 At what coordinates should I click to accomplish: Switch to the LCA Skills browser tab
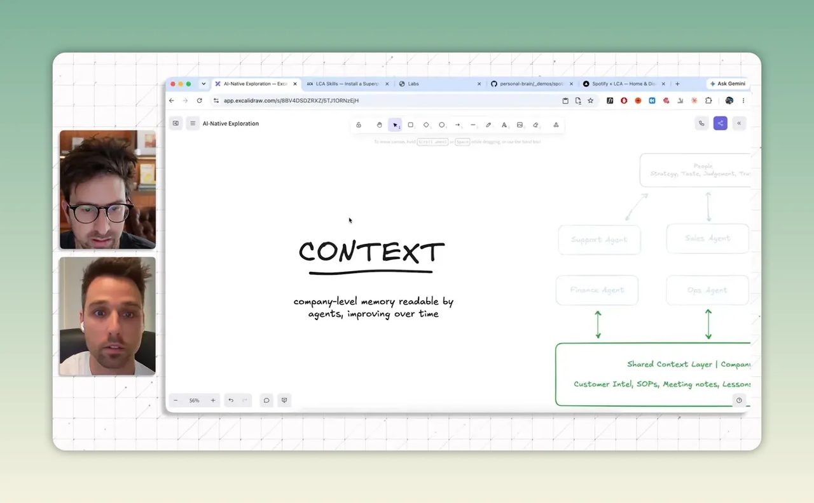(x=347, y=84)
